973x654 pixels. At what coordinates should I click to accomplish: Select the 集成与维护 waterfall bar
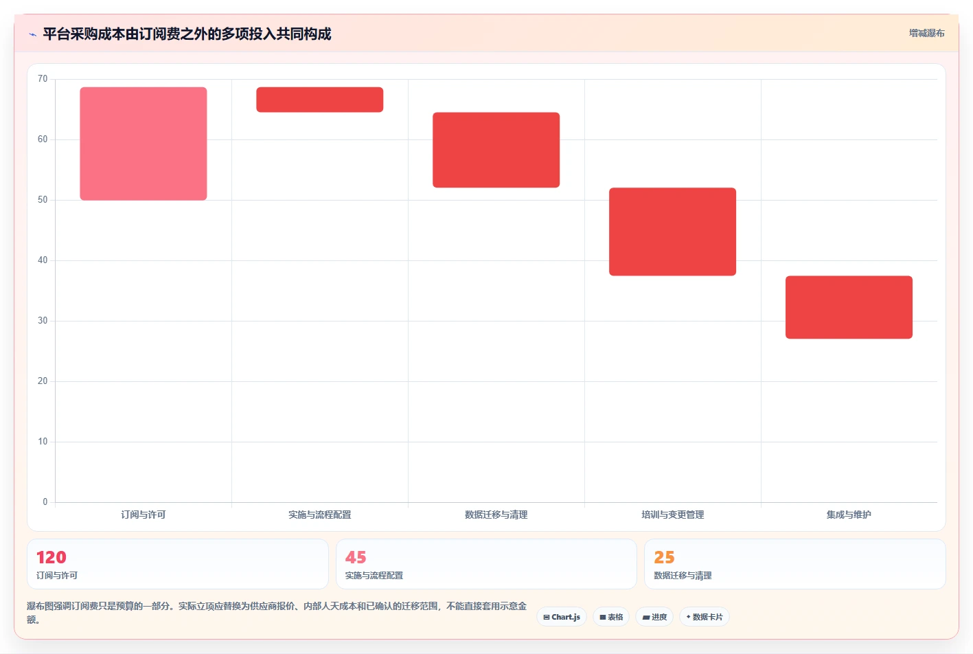coord(849,307)
